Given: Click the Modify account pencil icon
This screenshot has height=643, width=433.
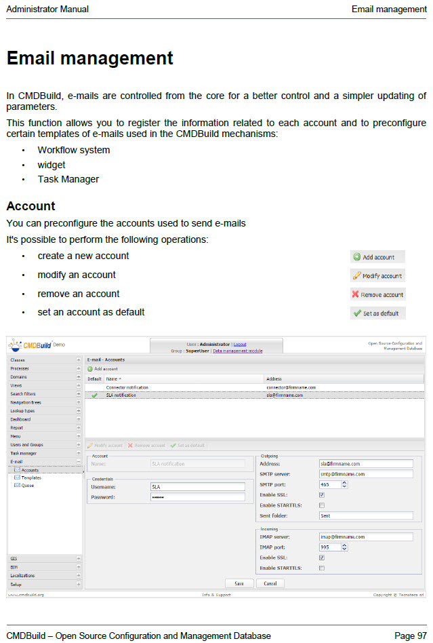Looking at the screenshot, I should click(357, 276).
